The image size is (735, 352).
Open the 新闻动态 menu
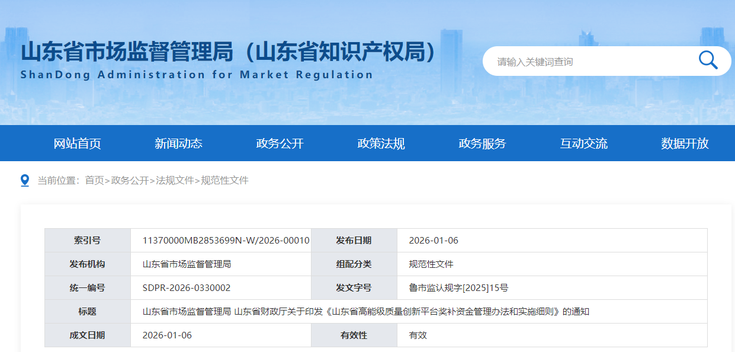(179, 143)
